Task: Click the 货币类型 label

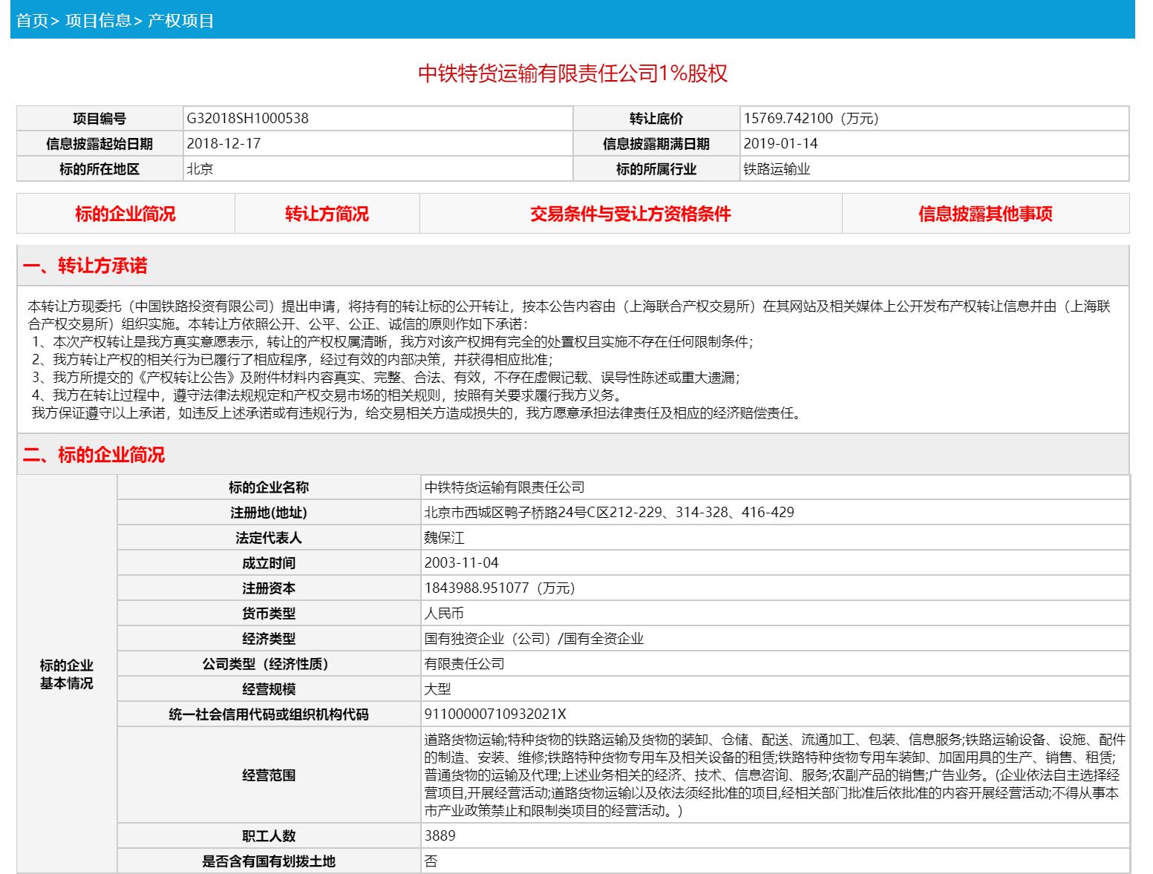Action: click(269, 614)
